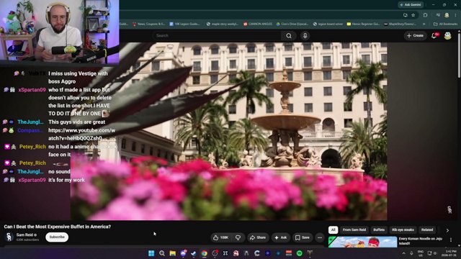
Task: Open options menu for Every Korean Noodle video
Action: click(451, 240)
